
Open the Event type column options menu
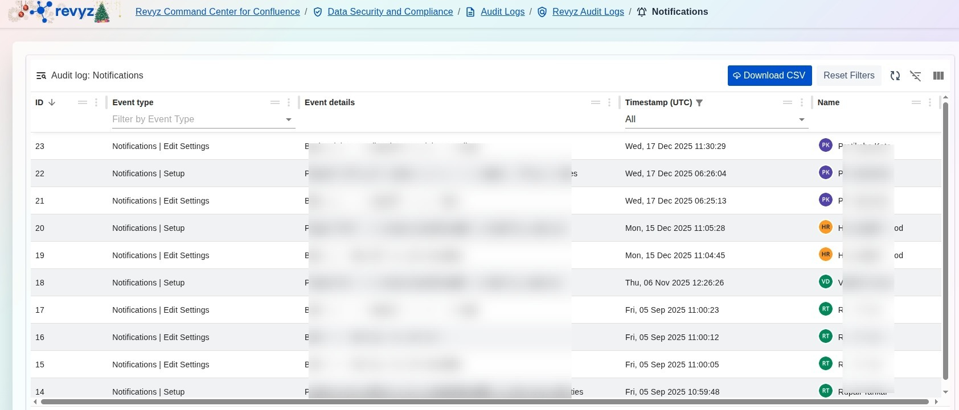tap(289, 102)
